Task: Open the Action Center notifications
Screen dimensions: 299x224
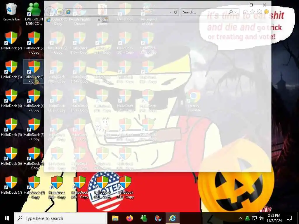Action: coord(289,218)
